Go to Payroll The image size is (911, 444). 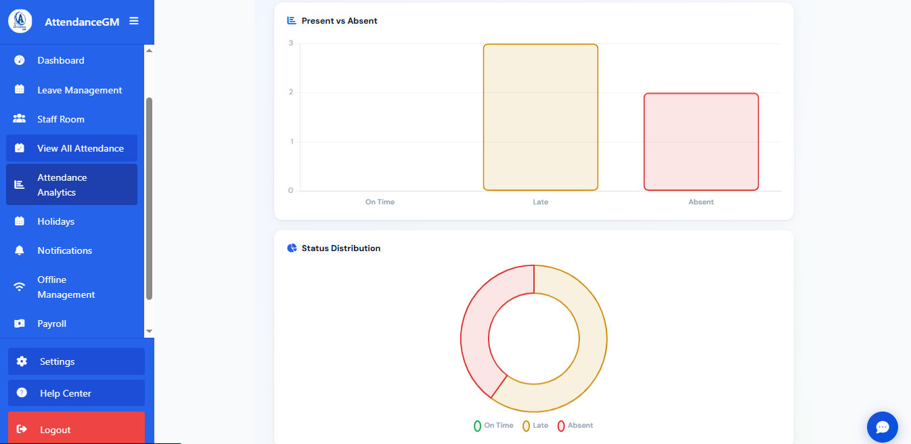pos(72,323)
